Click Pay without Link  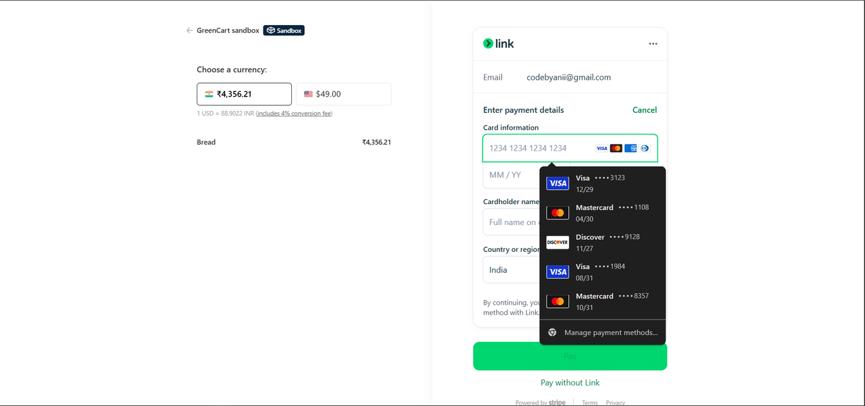[x=570, y=382]
